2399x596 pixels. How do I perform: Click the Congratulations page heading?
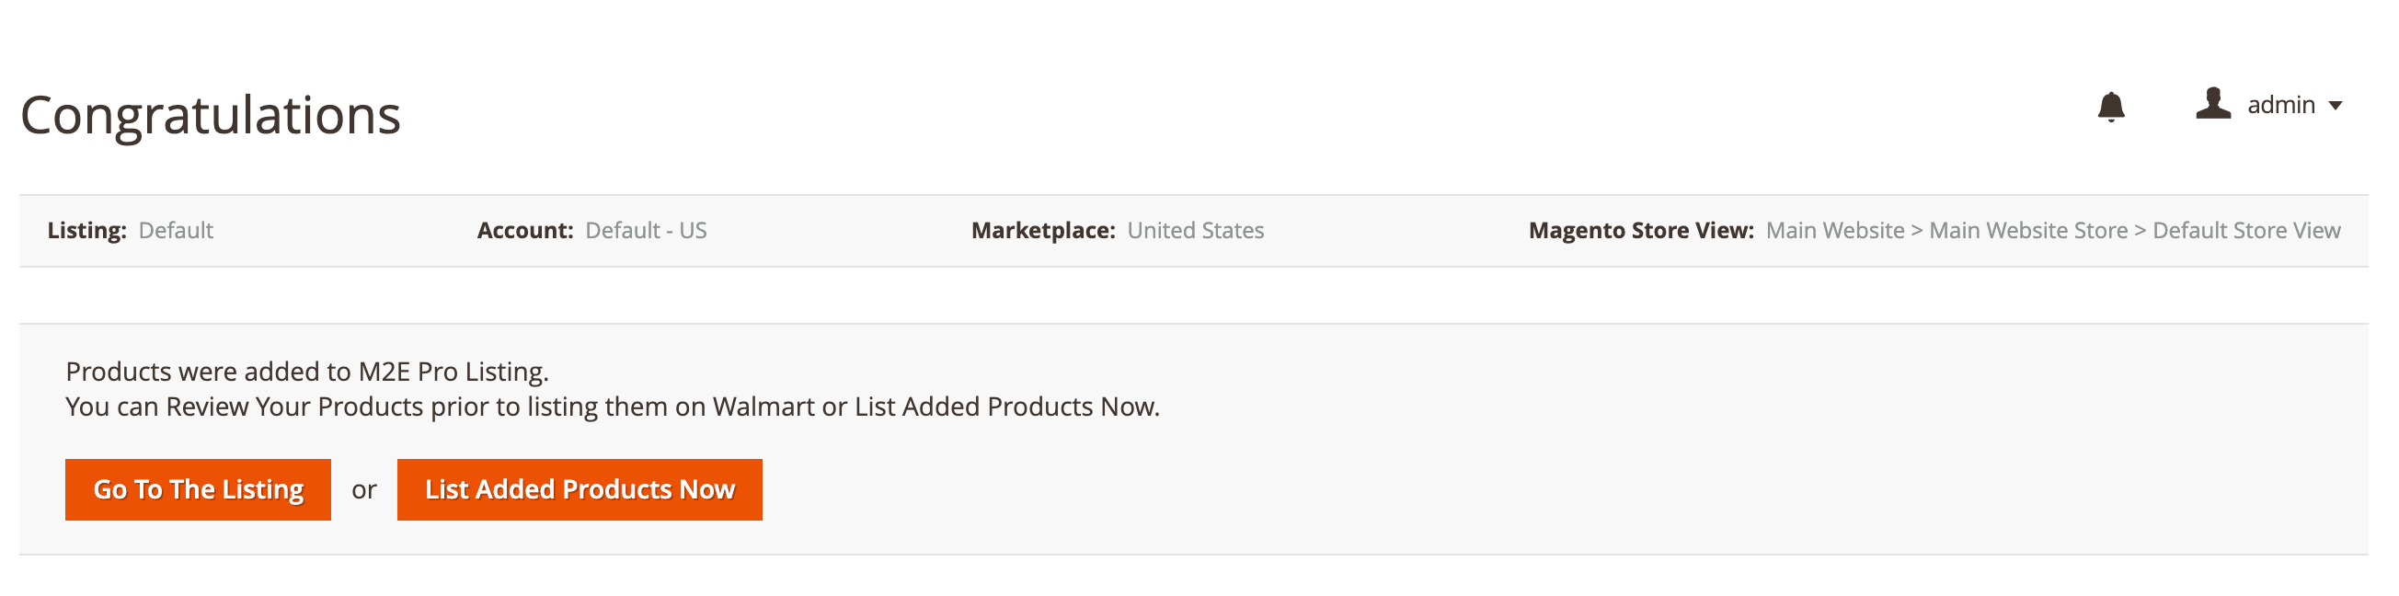tap(212, 115)
